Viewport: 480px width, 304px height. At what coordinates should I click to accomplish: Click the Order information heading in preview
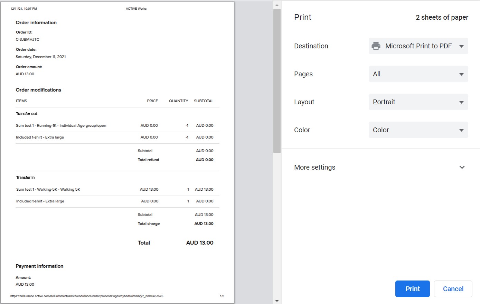coord(36,22)
